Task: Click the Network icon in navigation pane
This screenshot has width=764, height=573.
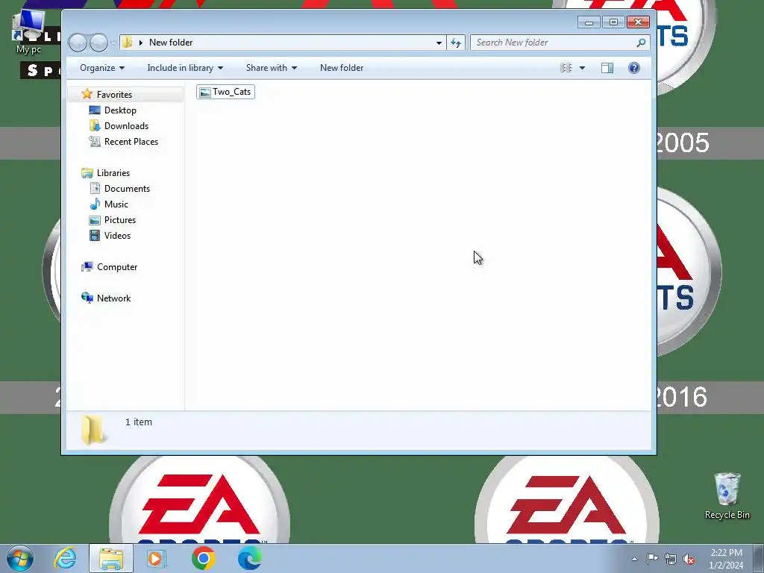Action: [87, 298]
